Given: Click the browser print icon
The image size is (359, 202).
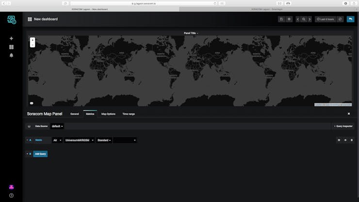Looking at the screenshot, I should [288, 3].
